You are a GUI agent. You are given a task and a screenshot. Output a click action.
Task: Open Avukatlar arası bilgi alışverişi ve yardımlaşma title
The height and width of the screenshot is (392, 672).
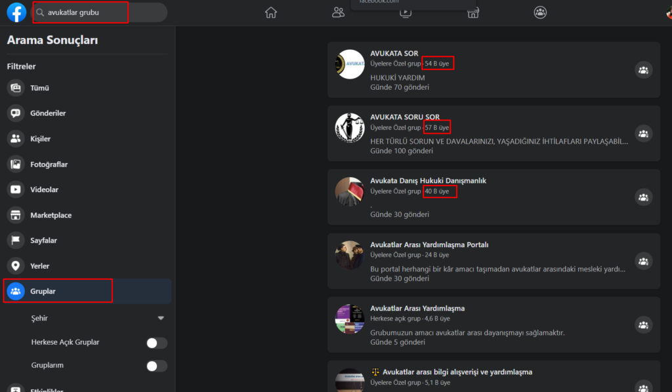pos(457,372)
